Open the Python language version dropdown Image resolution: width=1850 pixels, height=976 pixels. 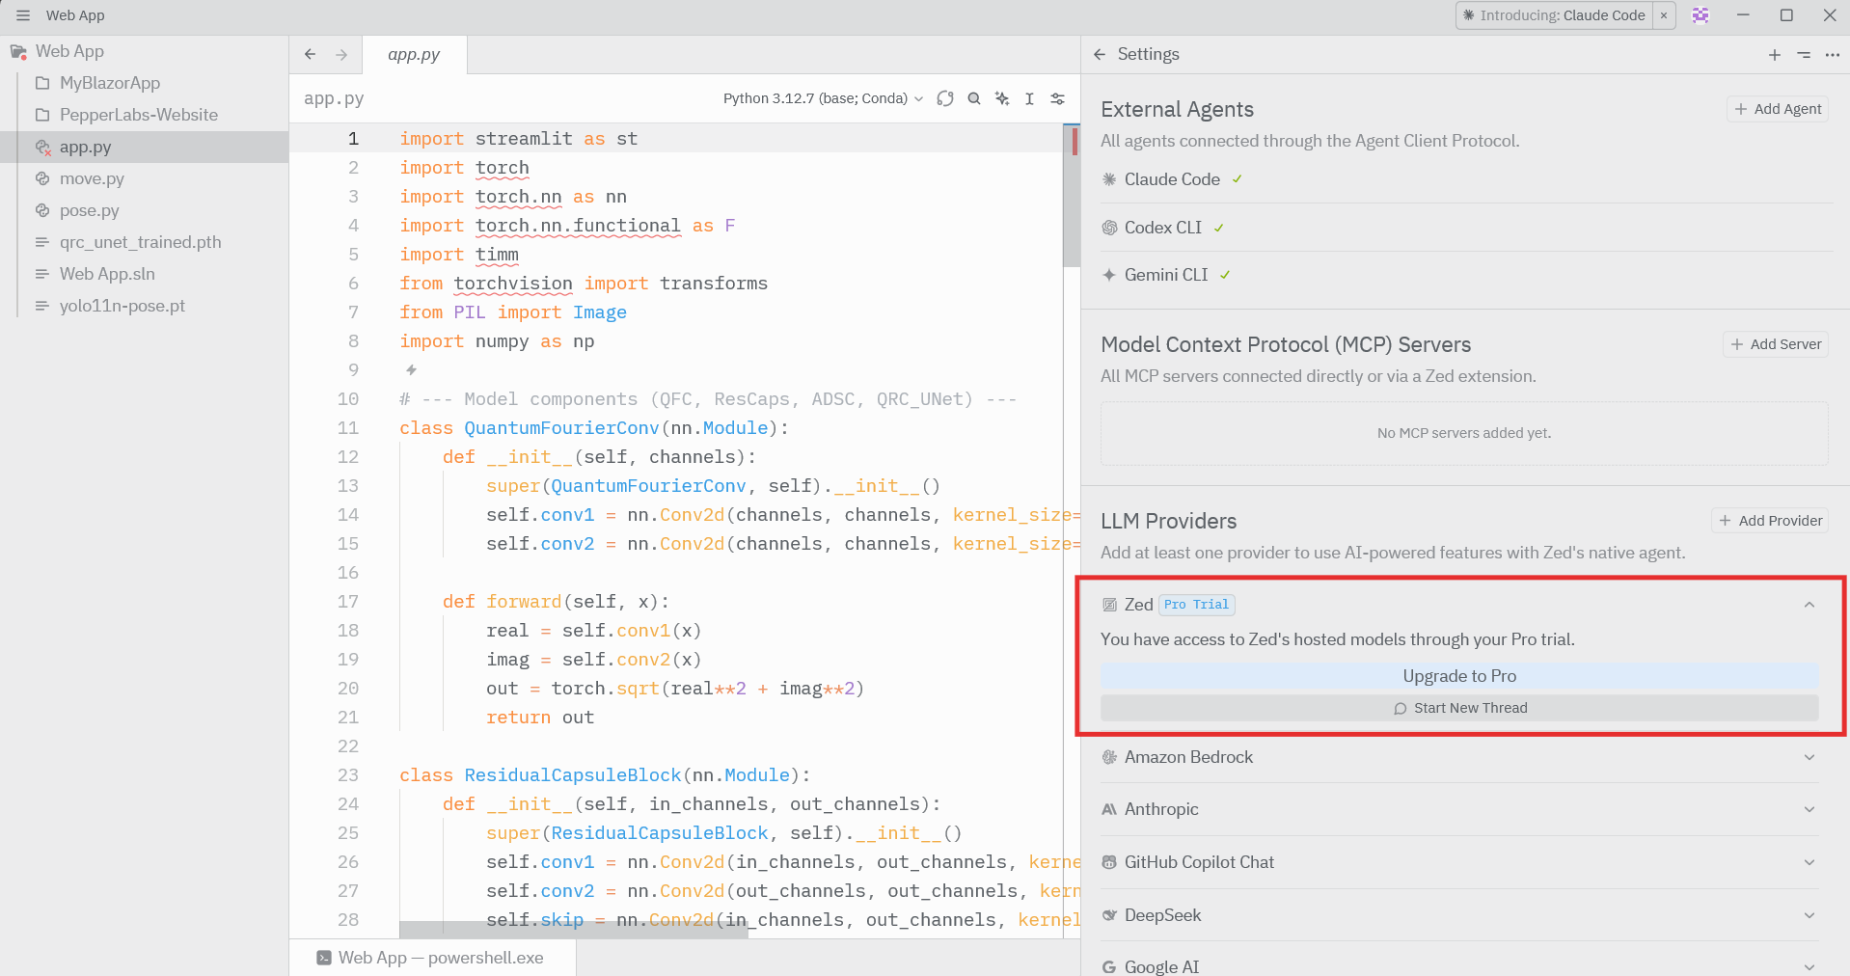822,97
